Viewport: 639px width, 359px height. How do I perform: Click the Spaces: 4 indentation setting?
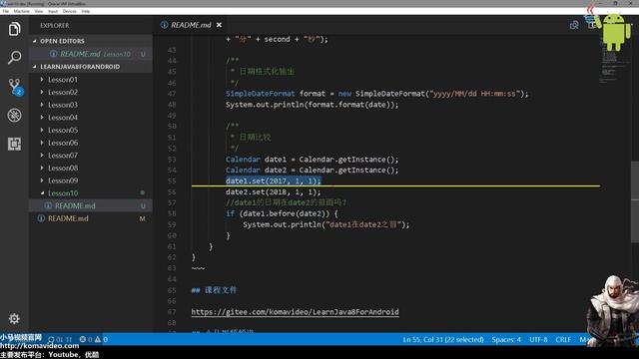506,339
